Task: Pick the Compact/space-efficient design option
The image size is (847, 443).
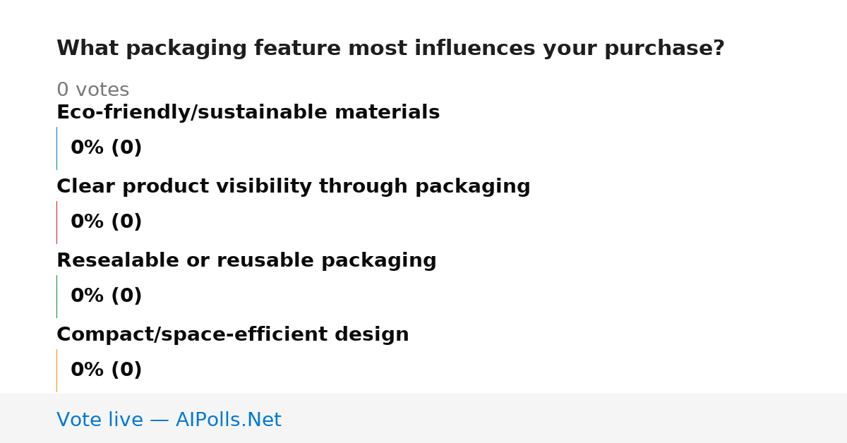Action: (232, 335)
